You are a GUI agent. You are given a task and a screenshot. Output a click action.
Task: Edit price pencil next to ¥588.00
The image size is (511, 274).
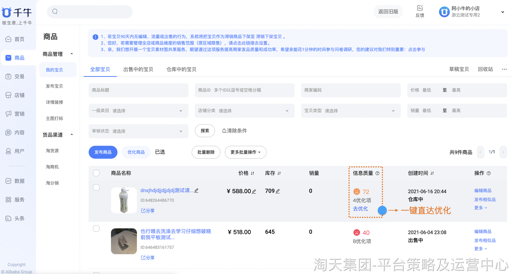click(254, 191)
